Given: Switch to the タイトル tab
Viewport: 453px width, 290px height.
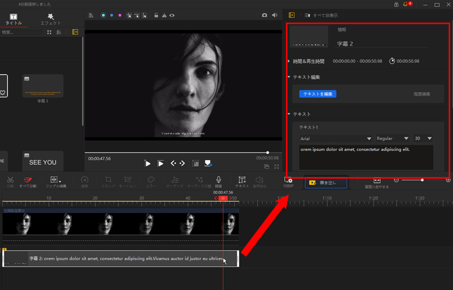Looking at the screenshot, I should tap(14, 19).
